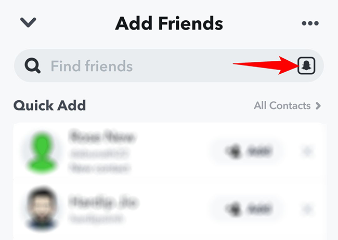This screenshot has width=338, height=240.
Task: Tap the add-person icon in first Add button
Action: pyautogui.click(x=232, y=152)
